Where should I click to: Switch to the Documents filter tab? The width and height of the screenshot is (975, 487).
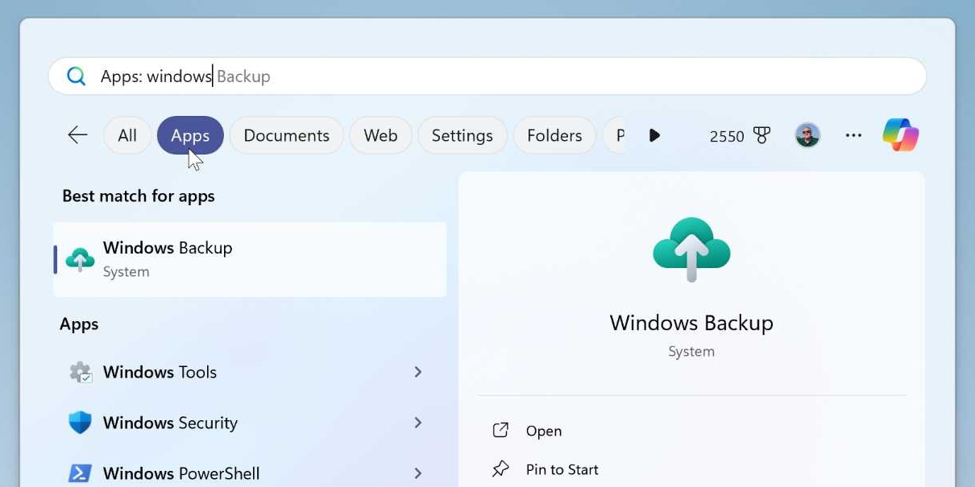tap(286, 135)
